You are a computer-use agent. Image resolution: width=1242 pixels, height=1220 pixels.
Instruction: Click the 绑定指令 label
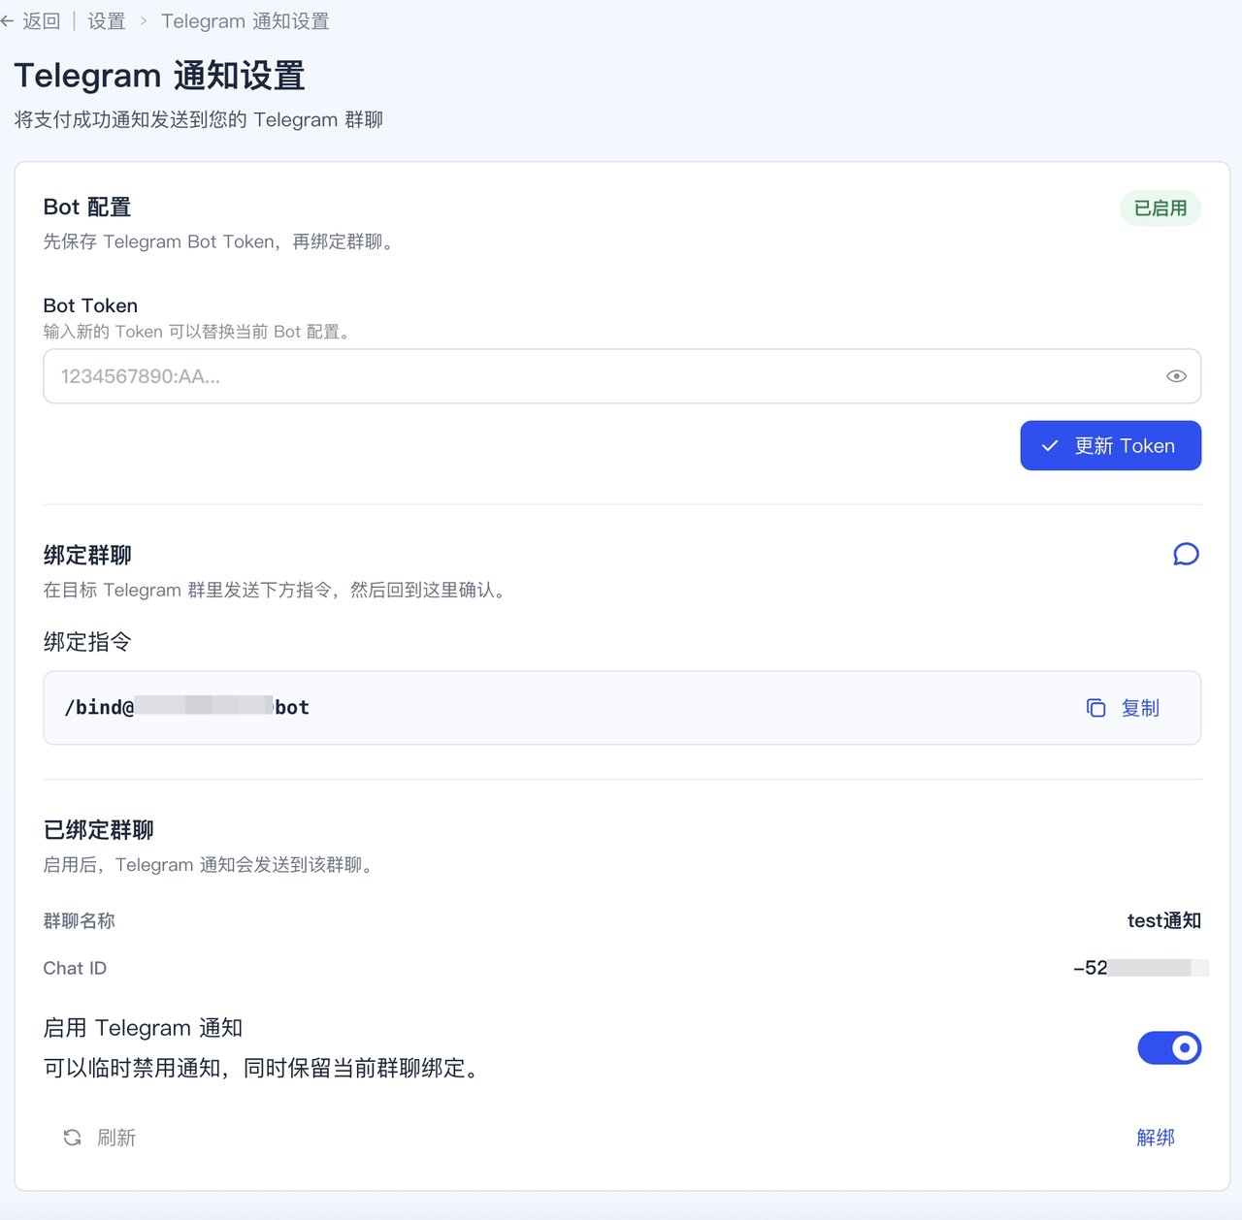click(87, 642)
